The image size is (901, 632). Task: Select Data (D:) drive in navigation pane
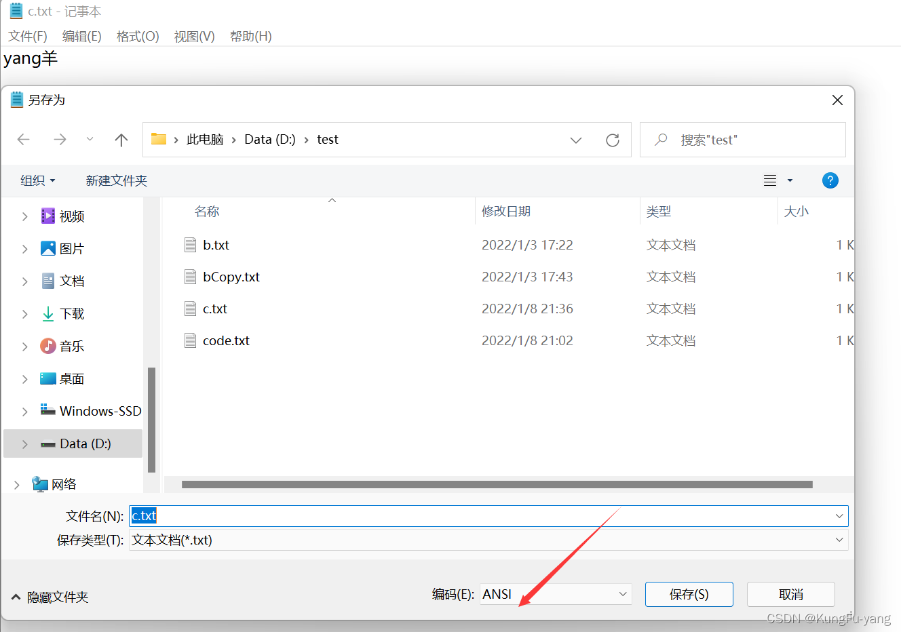(85, 443)
